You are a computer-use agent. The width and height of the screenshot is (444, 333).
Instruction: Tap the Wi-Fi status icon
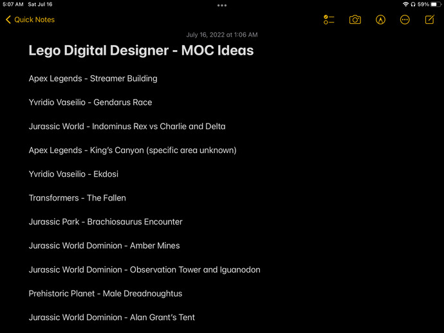(x=405, y=4)
